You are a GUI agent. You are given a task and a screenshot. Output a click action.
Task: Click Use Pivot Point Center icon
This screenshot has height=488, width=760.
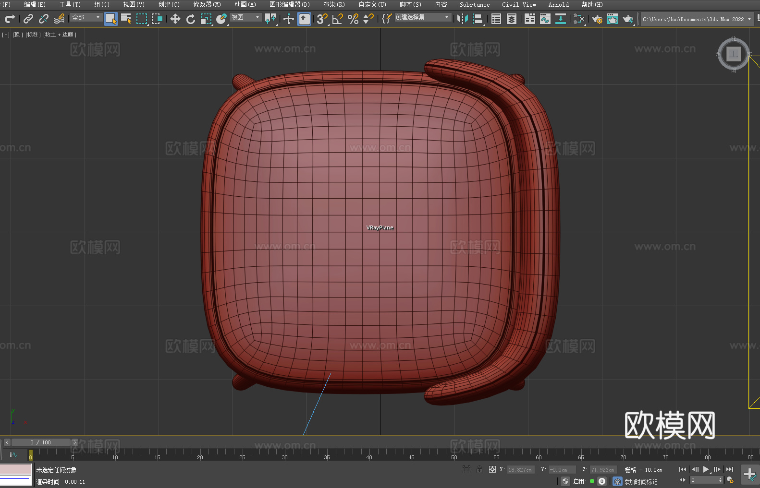(x=270, y=19)
